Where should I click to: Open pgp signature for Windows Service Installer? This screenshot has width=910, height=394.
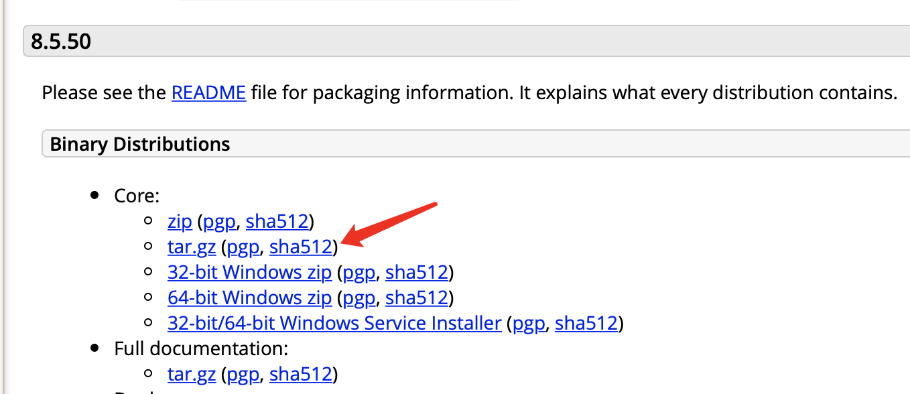(x=528, y=324)
